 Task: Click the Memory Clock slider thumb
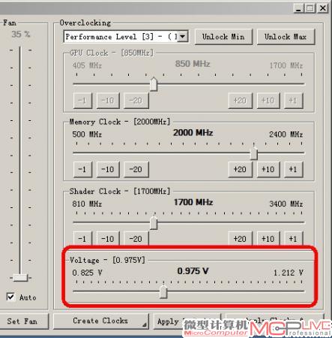pyautogui.click(x=254, y=152)
